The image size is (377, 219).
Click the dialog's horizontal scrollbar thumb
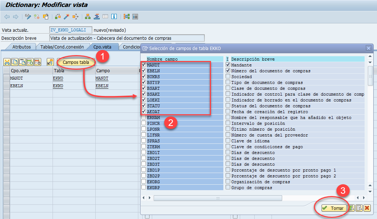pyautogui.click(x=218, y=198)
